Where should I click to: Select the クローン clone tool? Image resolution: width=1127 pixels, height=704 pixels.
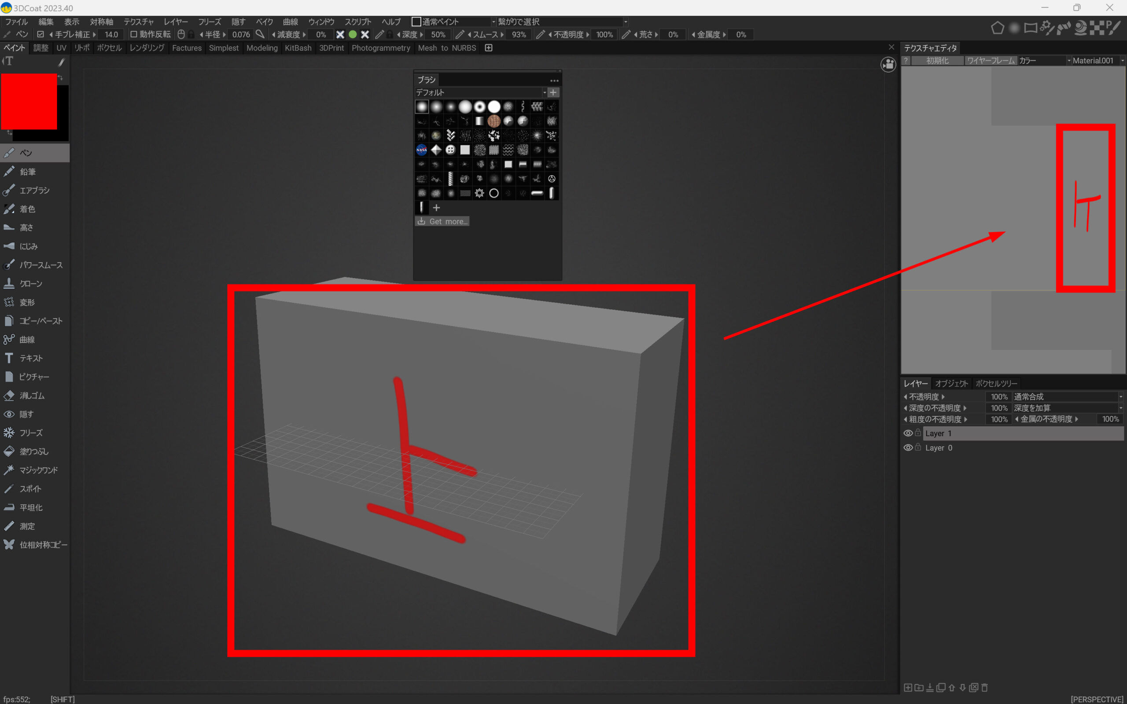[30, 283]
